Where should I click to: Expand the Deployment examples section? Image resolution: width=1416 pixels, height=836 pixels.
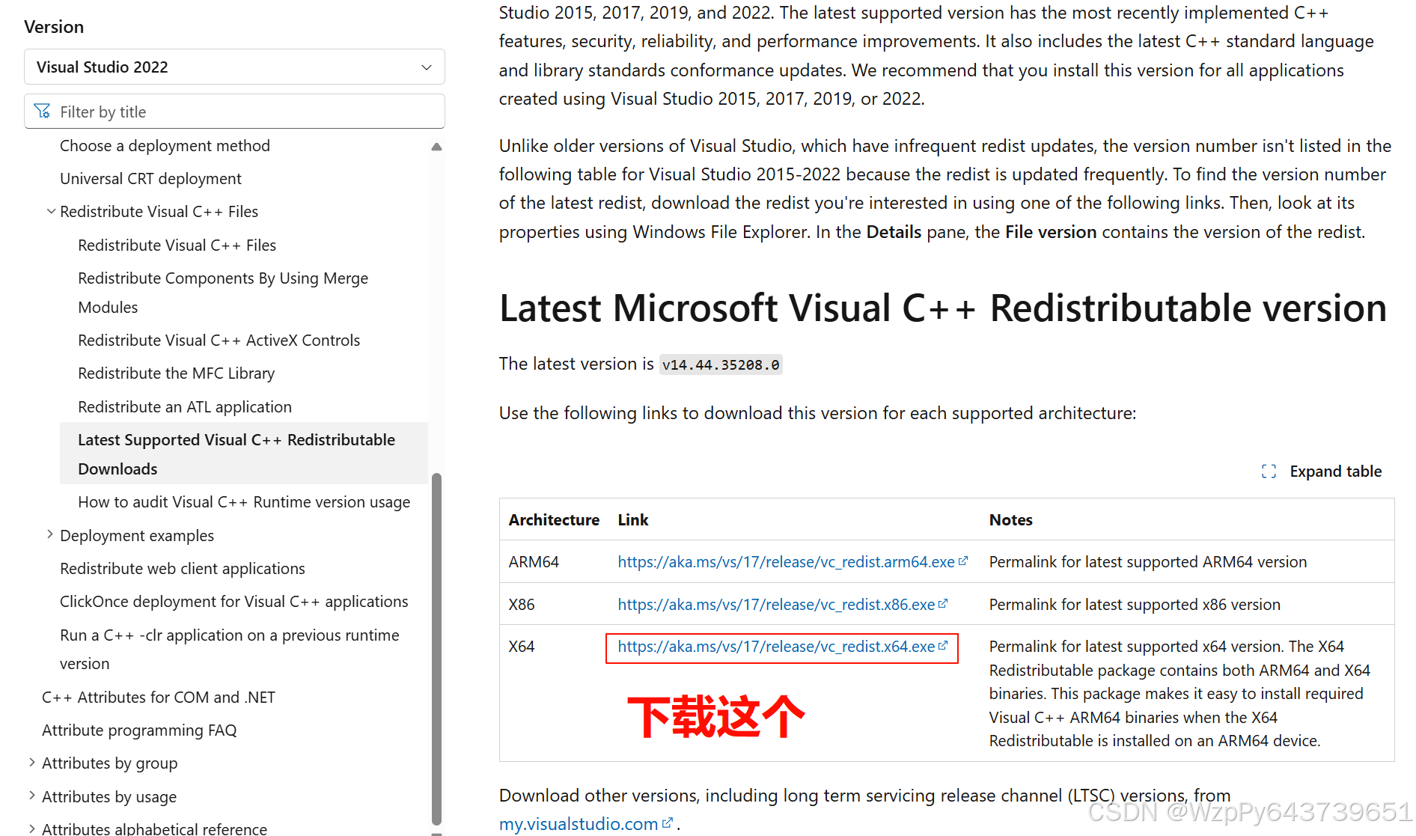(x=50, y=534)
